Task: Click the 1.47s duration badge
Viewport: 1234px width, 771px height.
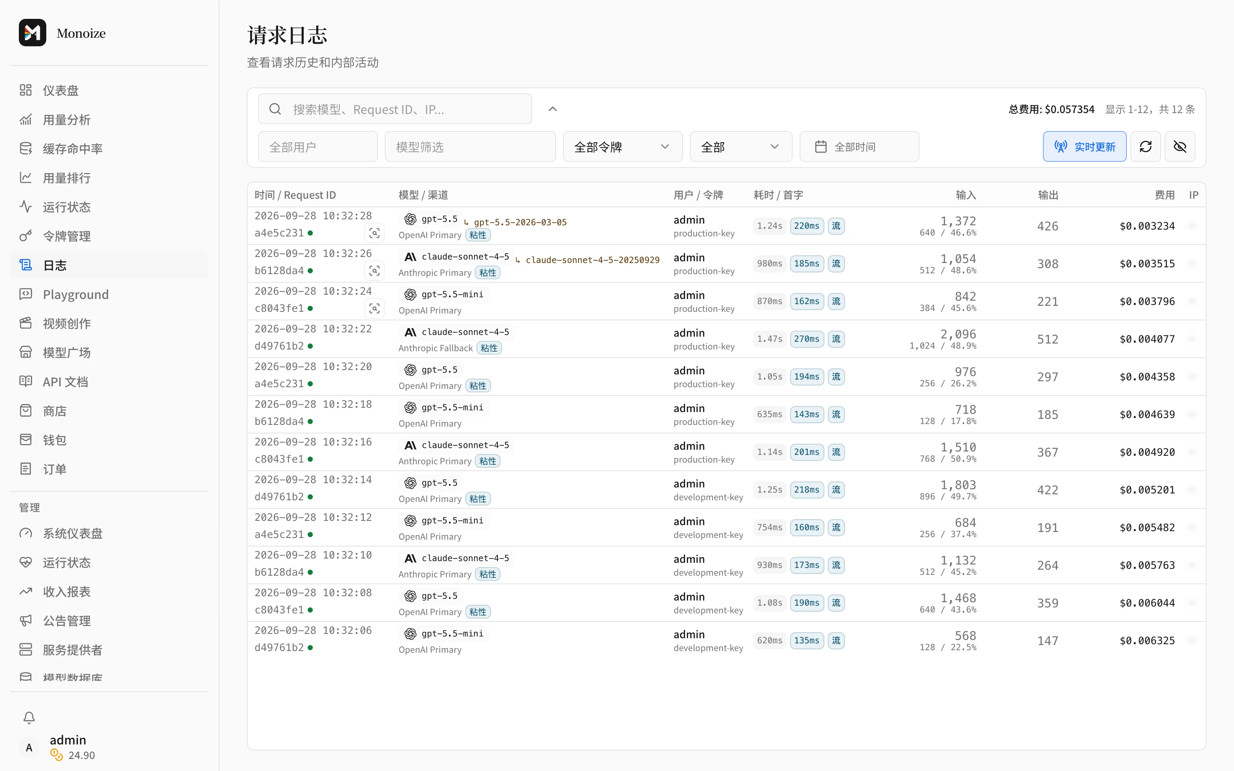Action: coord(770,339)
